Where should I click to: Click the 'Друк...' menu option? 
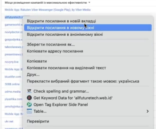pos(33,75)
